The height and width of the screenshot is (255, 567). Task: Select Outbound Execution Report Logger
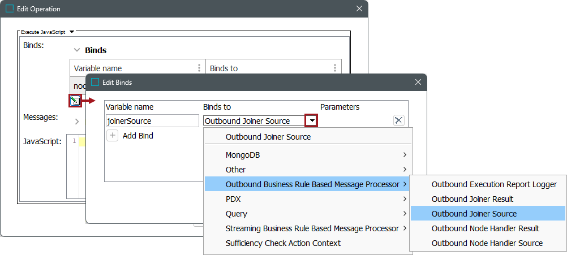coord(494,184)
